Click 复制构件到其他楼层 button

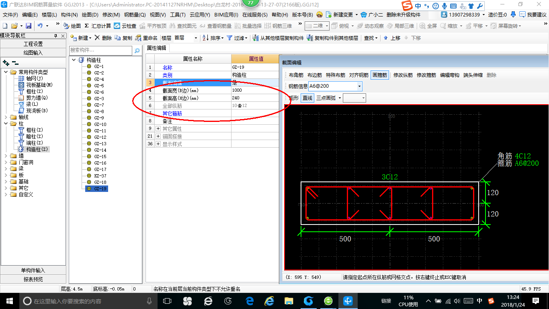coord(332,38)
